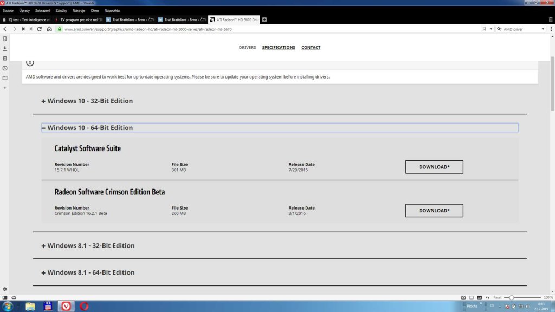
Task: Toggle tab tiling icon in status bar
Action: [x=472, y=297]
